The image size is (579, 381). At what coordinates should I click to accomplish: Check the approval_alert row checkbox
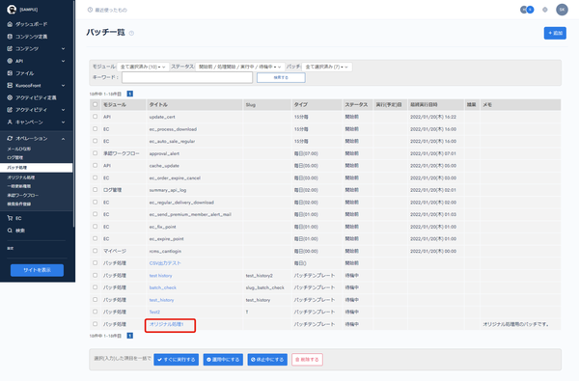[95, 152]
